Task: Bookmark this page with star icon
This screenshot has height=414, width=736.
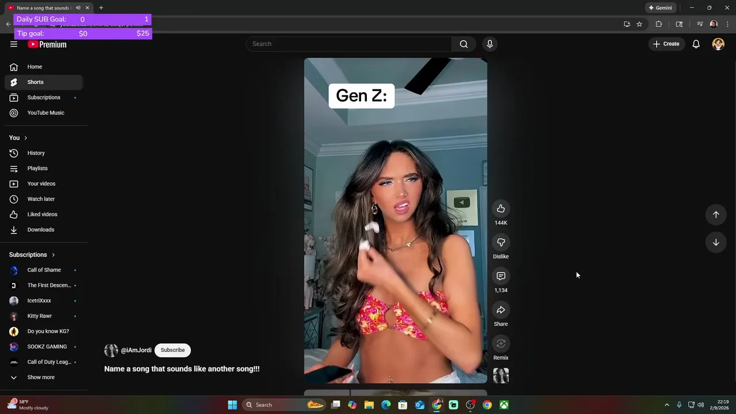Action: click(639, 24)
